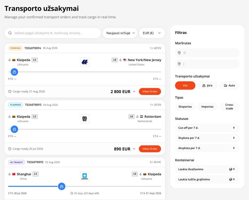Image resolution: width=249 pixels, height=200 pixels.
Task: Toggle Išvyksta per 7 d. status filter
Action: (207, 138)
